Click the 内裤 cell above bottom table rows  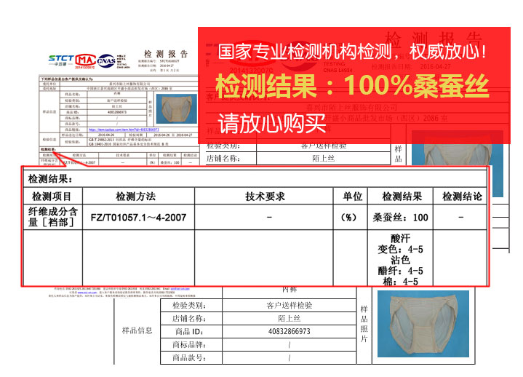[x=290, y=289]
